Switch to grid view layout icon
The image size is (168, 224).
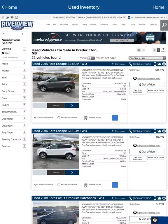point(143,50)
